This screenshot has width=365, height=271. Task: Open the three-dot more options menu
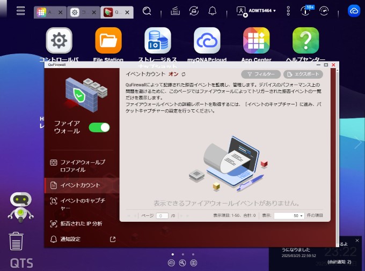(288, 11)
